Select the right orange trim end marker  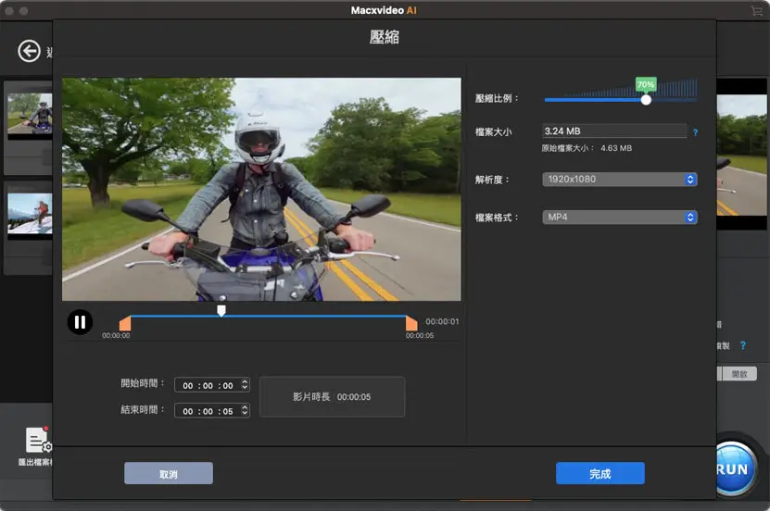coord(410,323)
